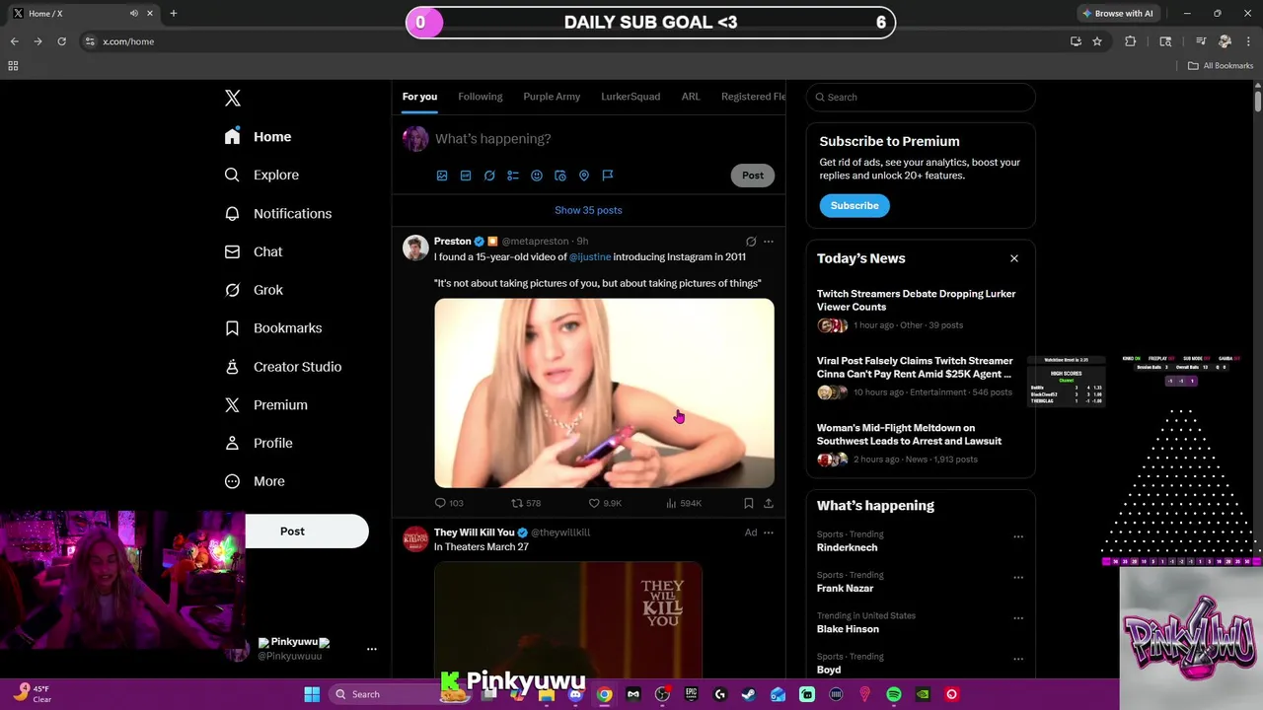Open Spotify from the taskbar

coord(894,694)
